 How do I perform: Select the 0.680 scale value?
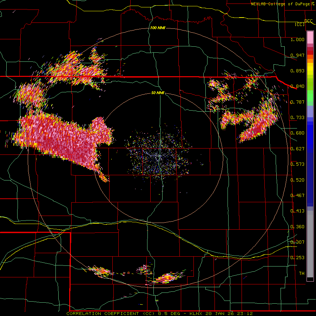point(297,133)
